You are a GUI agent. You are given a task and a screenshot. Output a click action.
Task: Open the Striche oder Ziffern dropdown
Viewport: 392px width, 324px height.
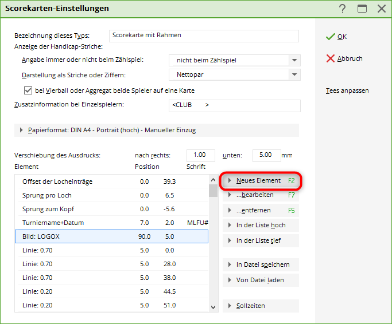[x=294, y=74]
